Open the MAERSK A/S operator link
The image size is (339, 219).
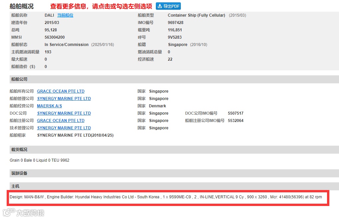pyautogui.click(x=50, y=106)
